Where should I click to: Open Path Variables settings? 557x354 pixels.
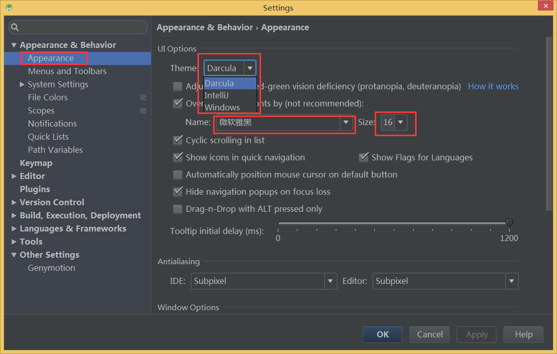pyautogui.click(x=55, y=150)
